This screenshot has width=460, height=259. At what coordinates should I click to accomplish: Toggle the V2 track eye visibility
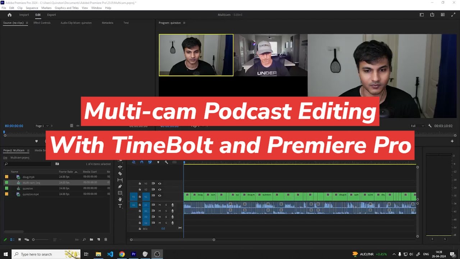(x=160, y=190)
